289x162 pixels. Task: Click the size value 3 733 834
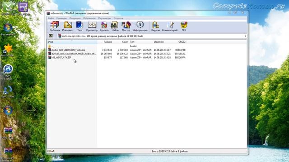tap(107, 50)
